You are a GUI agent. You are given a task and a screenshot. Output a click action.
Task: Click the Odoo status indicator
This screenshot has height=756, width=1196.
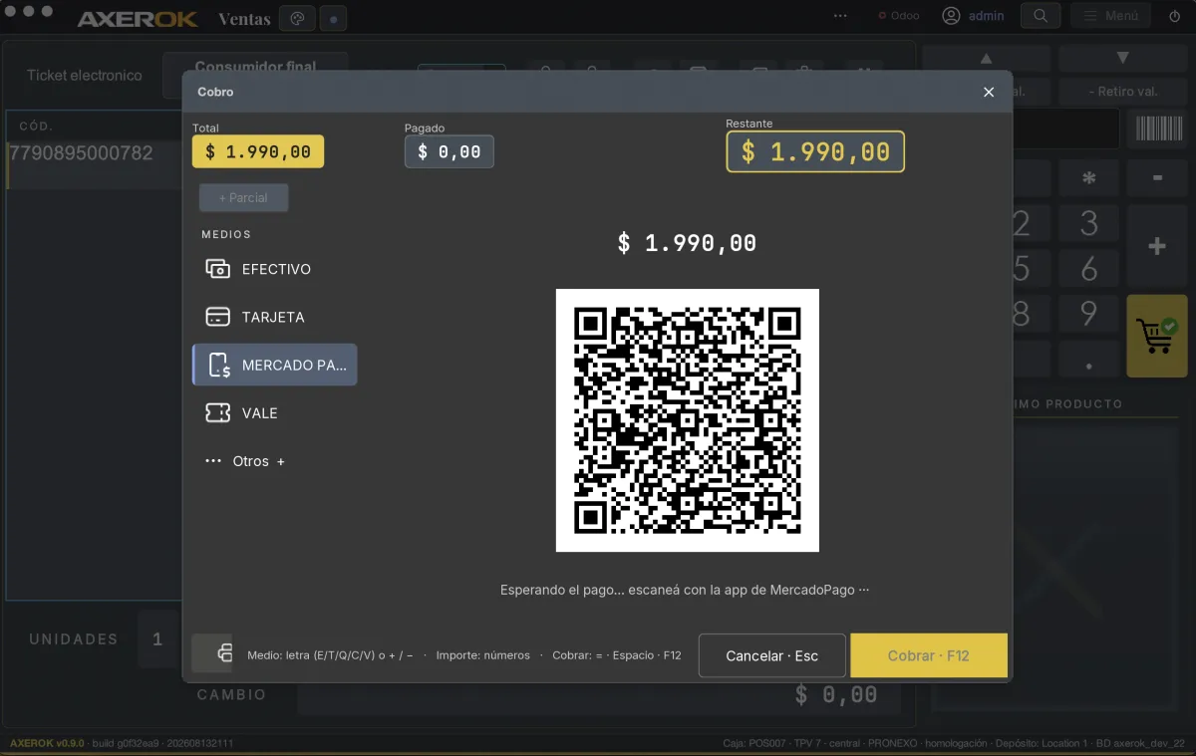coord(899,16)
